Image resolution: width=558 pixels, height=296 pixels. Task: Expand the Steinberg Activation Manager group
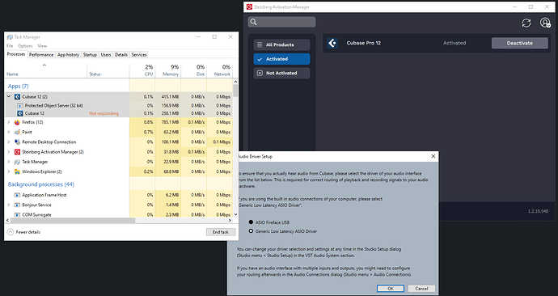click(9, 152)
